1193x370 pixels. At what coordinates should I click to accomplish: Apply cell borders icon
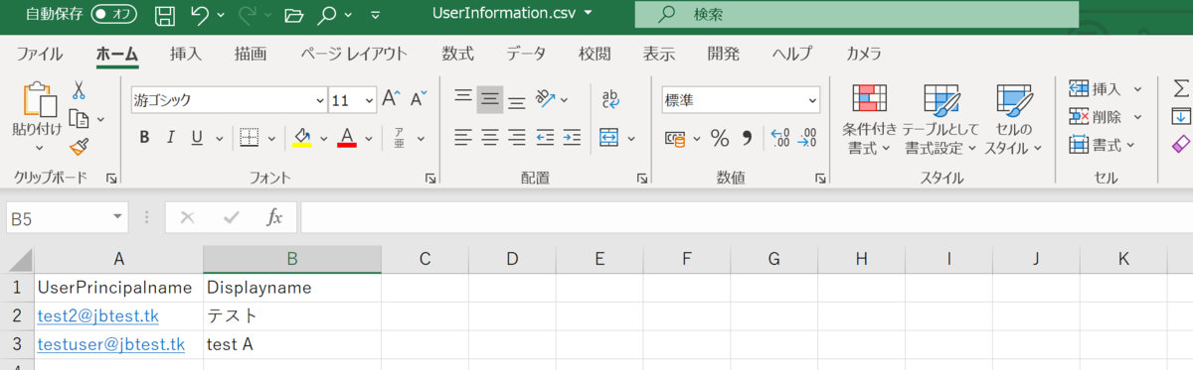(250, 137)
